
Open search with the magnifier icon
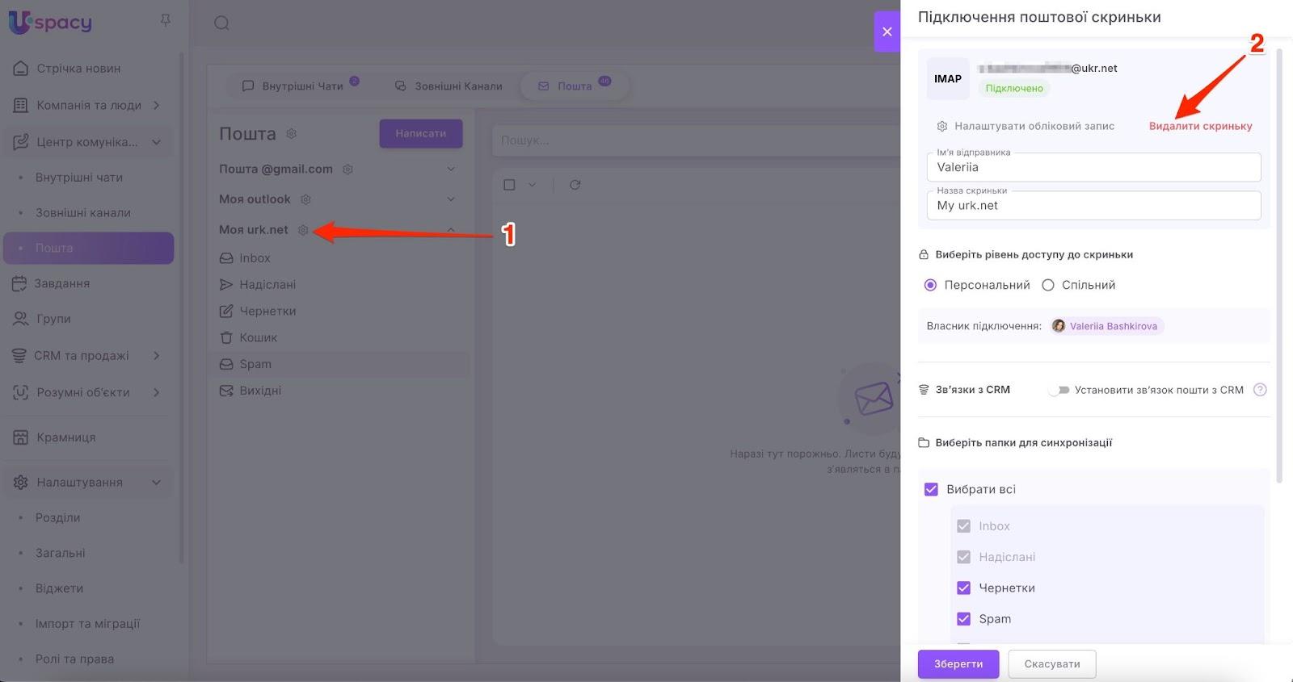click(221, 23)
